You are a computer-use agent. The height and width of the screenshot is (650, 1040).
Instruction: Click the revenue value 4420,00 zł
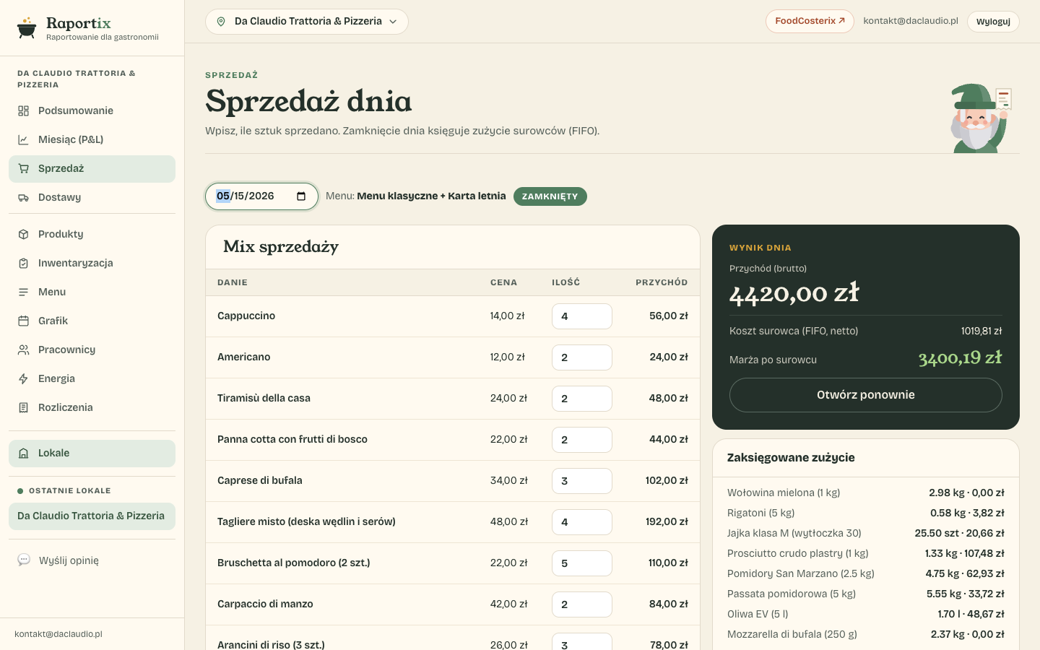pos(794,293)
